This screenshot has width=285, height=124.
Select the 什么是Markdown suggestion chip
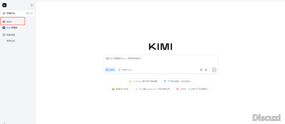[152, 89]
